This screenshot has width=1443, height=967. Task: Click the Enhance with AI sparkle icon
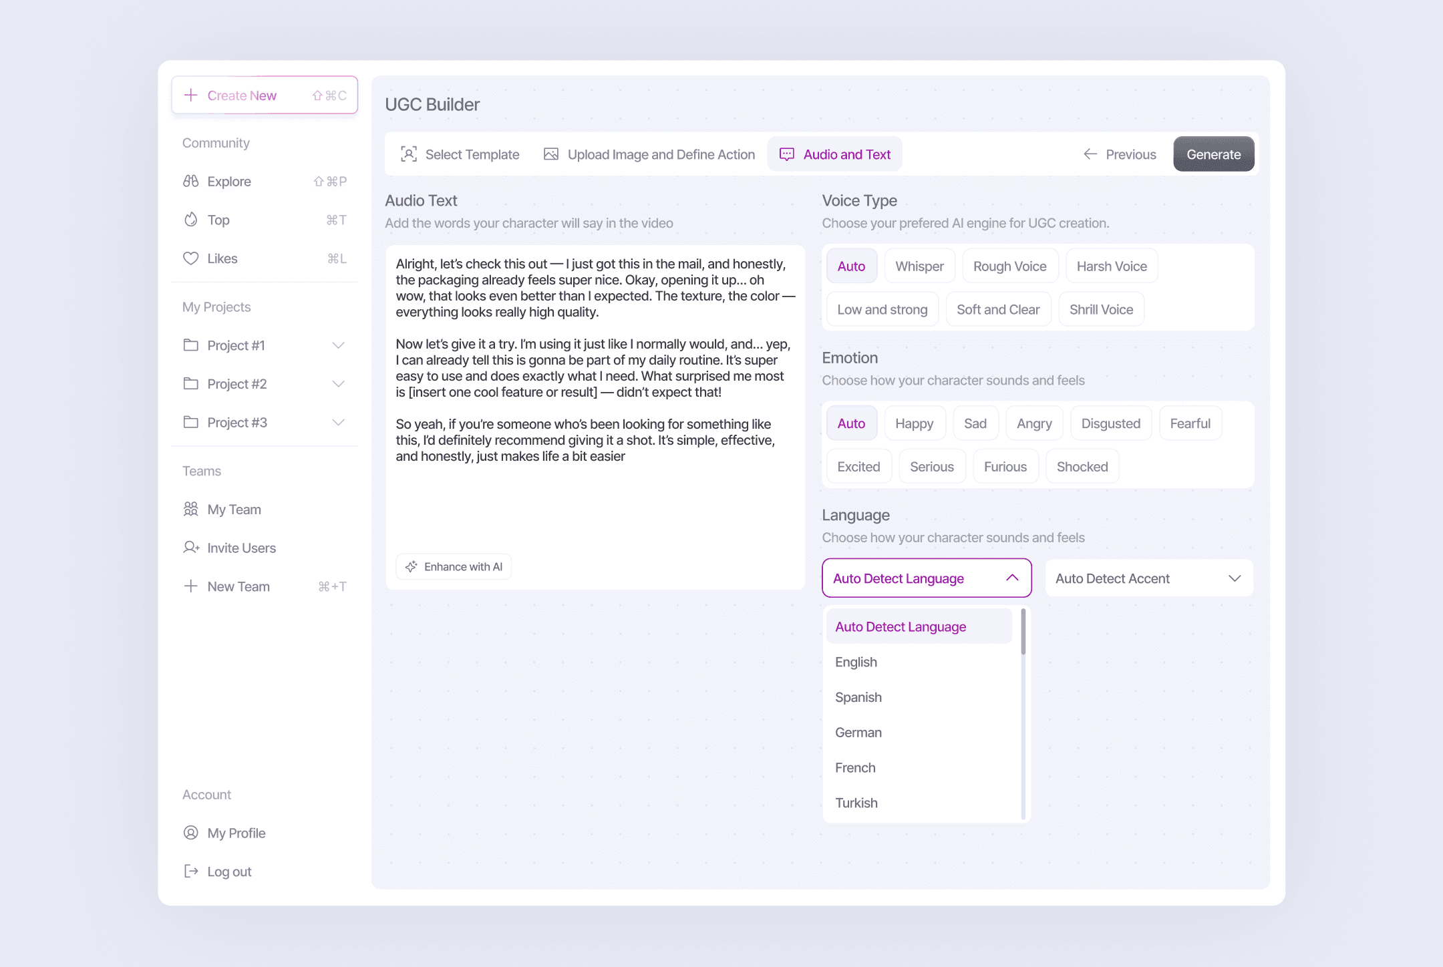point(412,566)
